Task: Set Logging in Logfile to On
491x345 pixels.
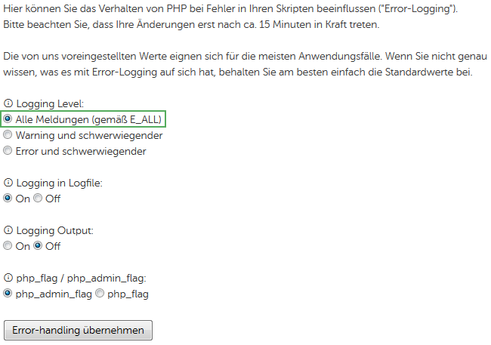Action: (x=8, y=198)
